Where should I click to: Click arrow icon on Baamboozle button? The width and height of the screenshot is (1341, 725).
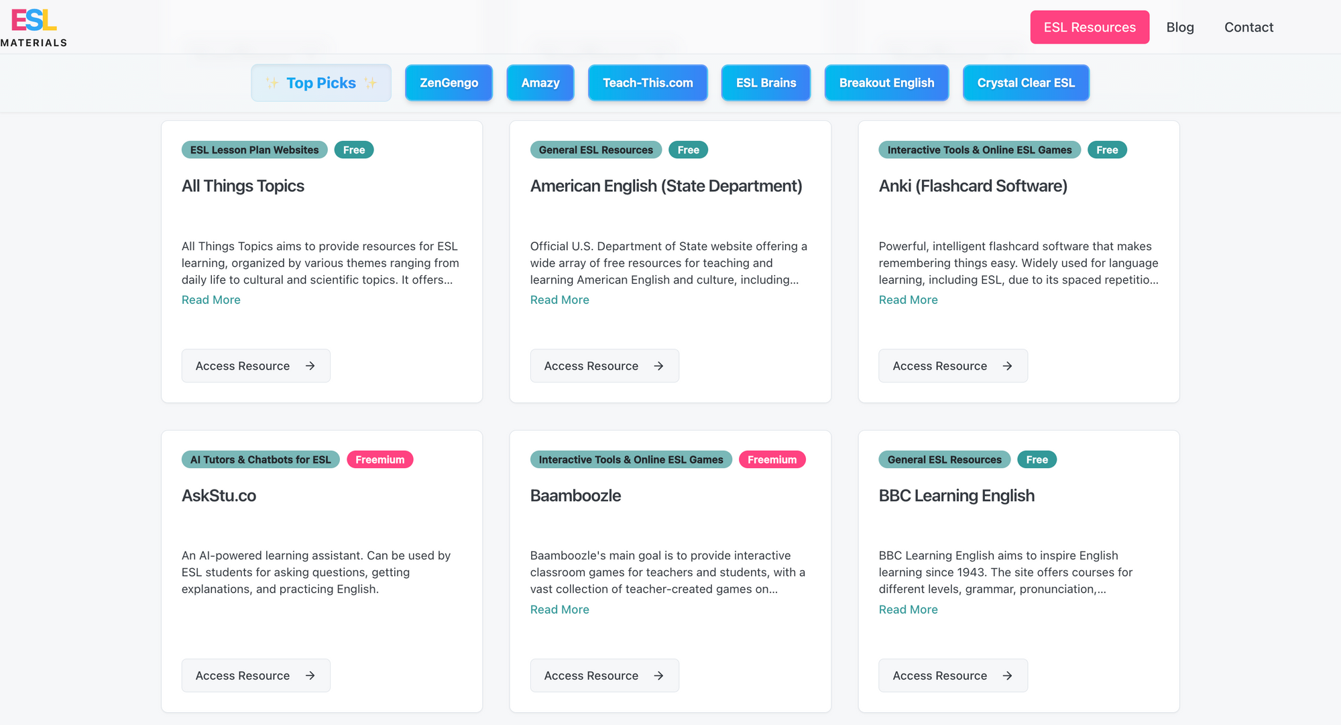658,676
